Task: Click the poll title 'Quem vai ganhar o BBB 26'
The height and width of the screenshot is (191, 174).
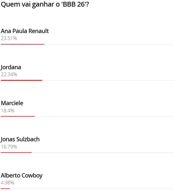Action: point(45,5)
